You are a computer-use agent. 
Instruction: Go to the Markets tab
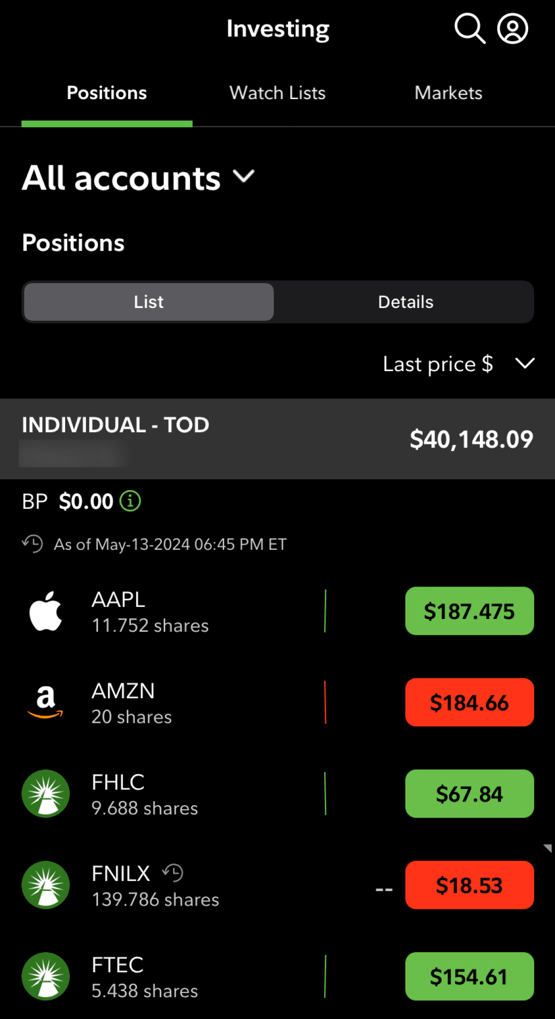tap(448, 93)
